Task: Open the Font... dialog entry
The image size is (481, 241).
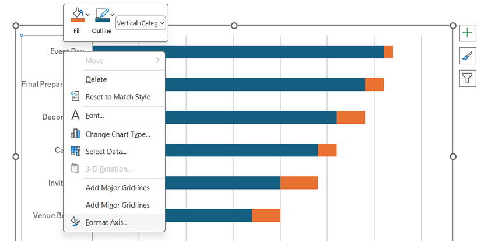Action: [94, 116]
